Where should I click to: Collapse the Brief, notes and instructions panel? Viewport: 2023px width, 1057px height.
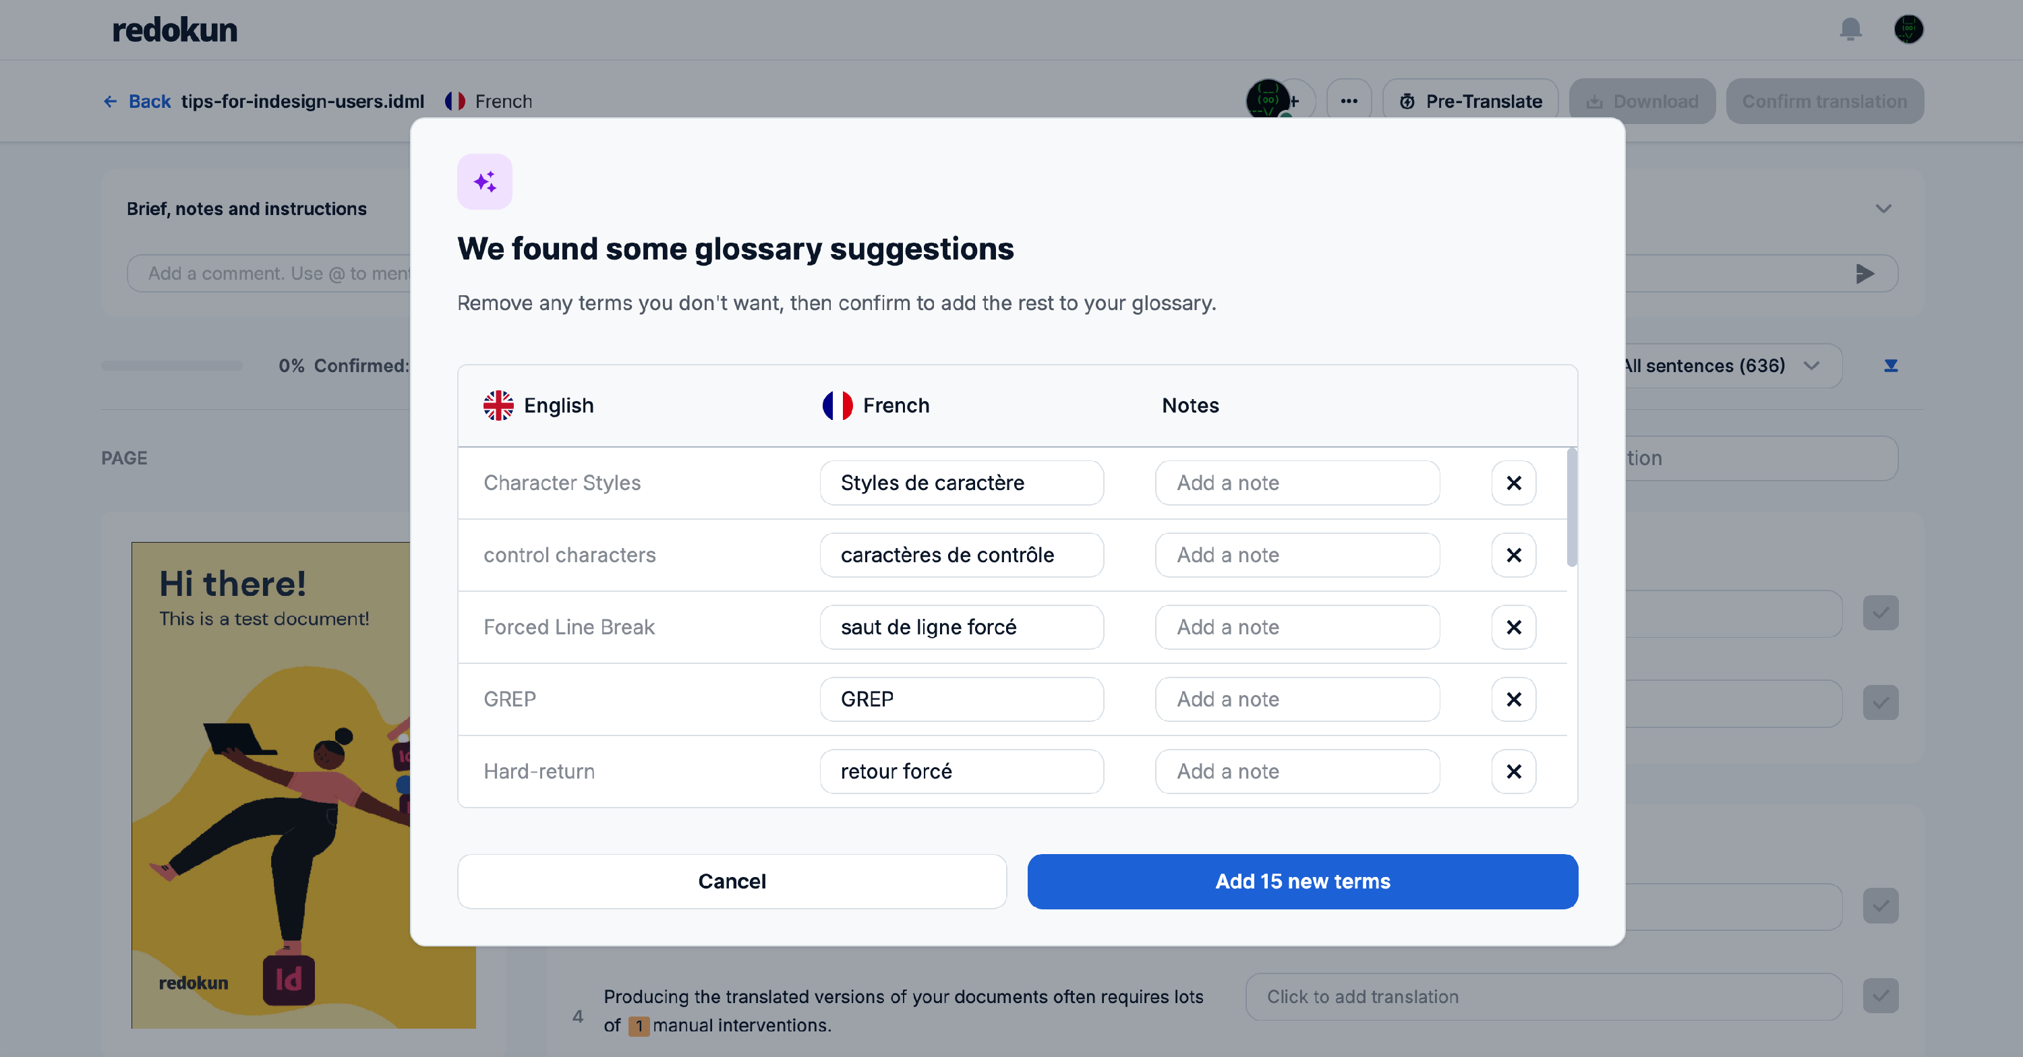click(1883, 209)
